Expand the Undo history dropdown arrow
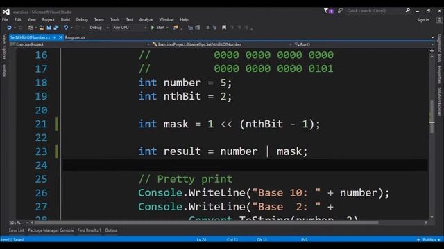The image size is (444, 249). [71, 28]
